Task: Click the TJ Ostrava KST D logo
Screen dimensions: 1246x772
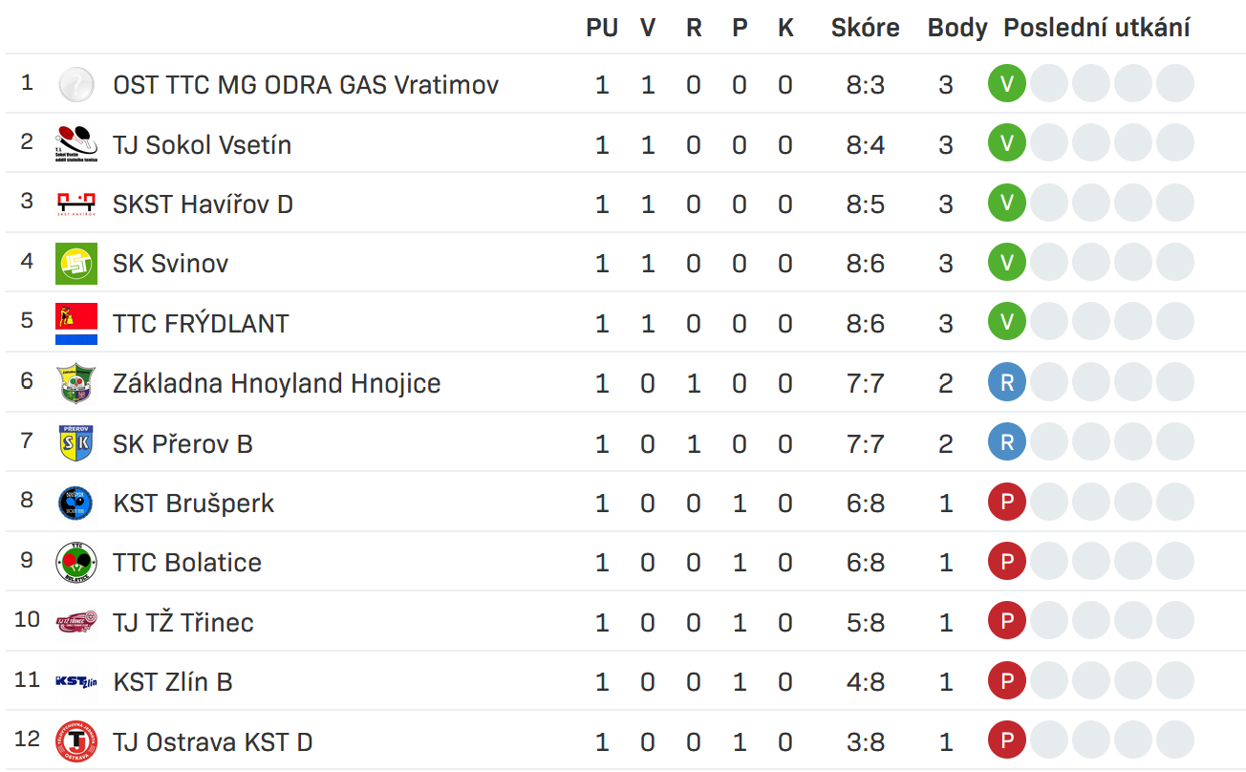Action: [x=76, y=741]
